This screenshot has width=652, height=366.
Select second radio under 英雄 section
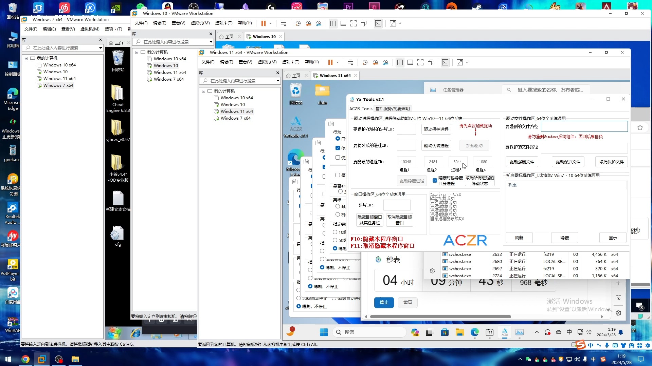click(338, 215)
